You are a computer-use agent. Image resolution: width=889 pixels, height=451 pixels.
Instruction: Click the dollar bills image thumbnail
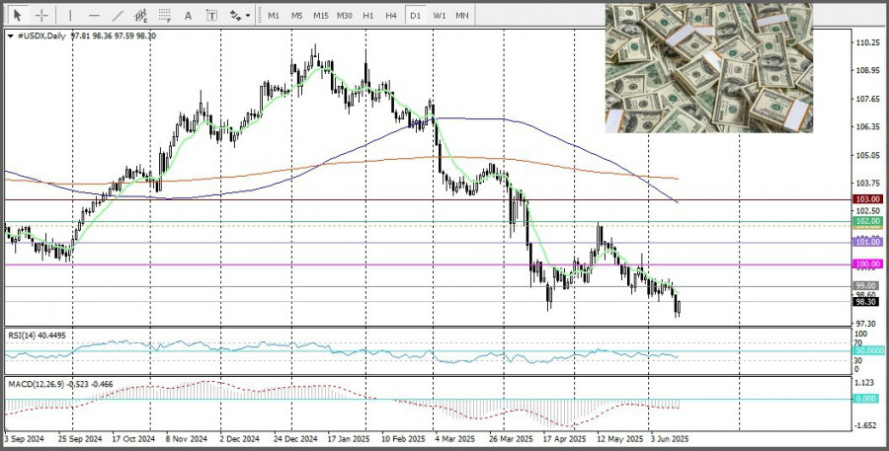[708, 67]
